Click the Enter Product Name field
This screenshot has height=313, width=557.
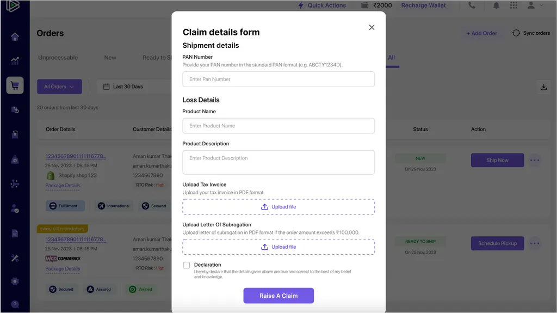[x=278, y=126]
